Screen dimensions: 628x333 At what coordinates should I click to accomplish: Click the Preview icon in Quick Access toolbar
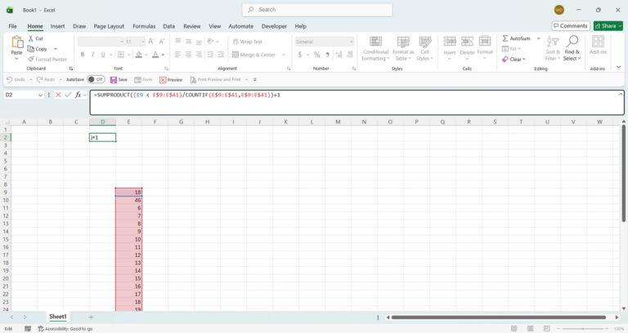(164, 80)
